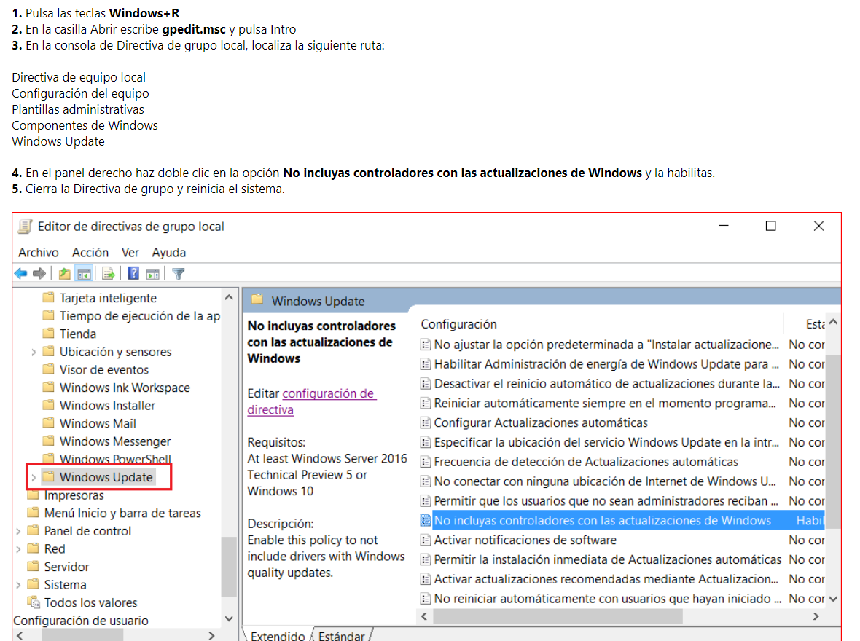
Task: Click tree pane horizontal scroll right arrow
Action: pyautogui.click(x=211, y=635)
